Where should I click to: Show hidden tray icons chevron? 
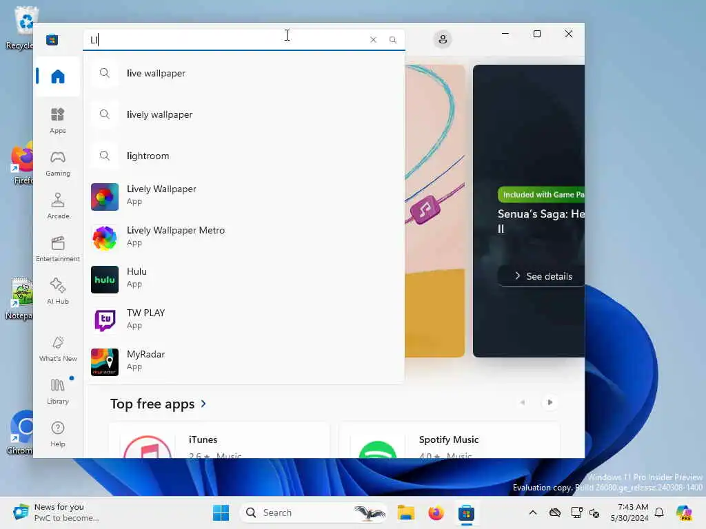click(533, 512)
